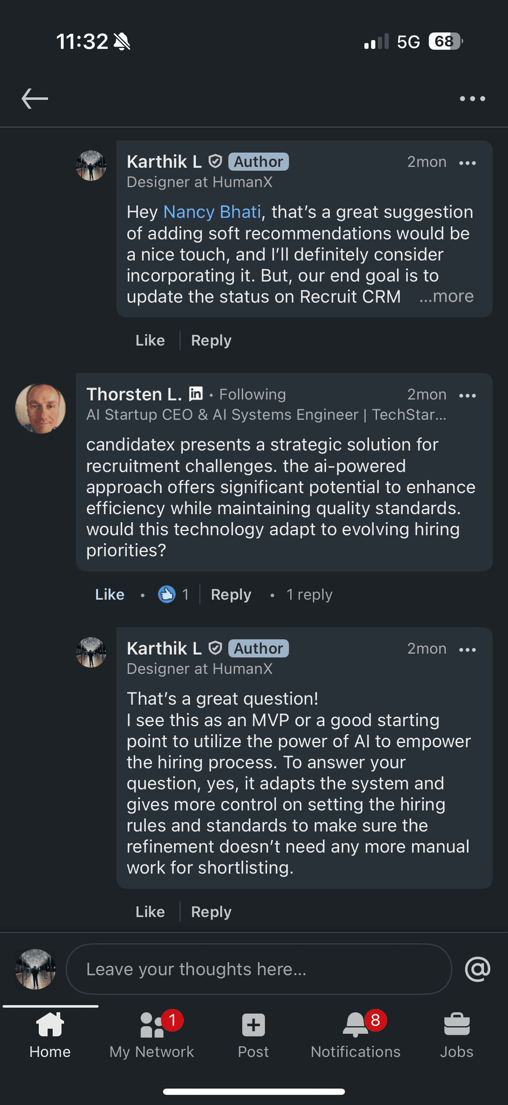The image size is (508, 1105).
Task: Reply to Thorsten L.'s comment
Action: (x=231, y=595)
